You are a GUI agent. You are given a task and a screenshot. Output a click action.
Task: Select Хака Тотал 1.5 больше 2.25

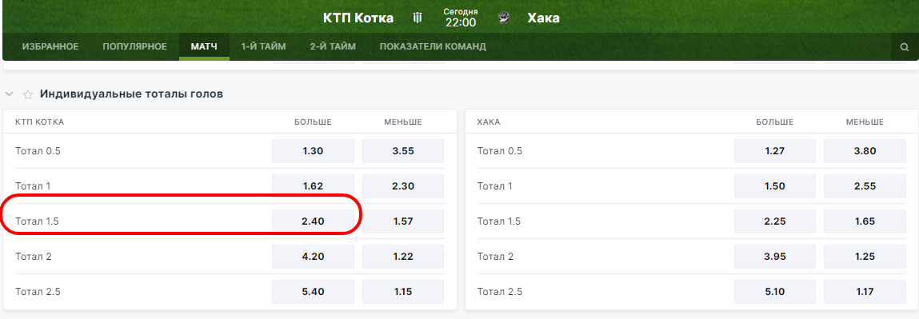click(775, 221)
